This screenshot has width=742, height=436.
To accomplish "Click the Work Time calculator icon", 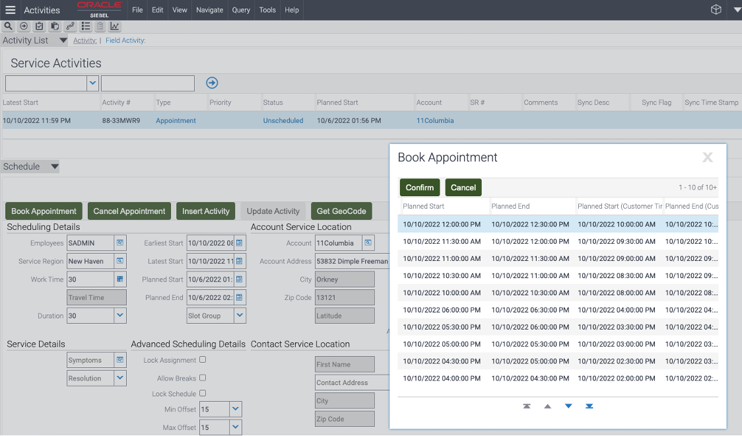I will (120, 279).
